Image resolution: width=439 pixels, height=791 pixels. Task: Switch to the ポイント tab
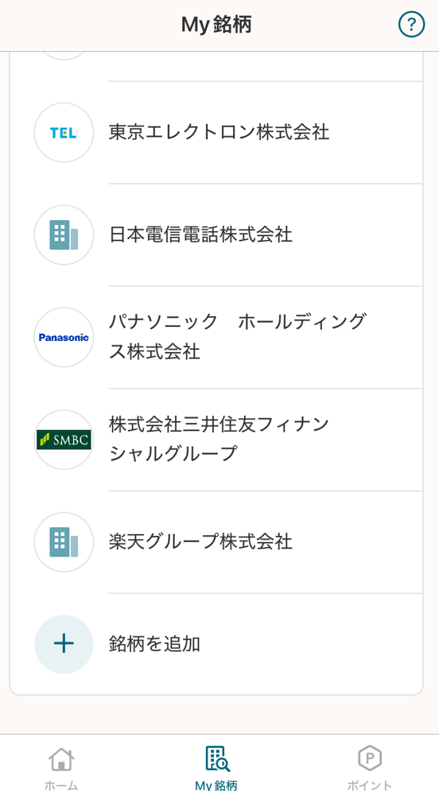click(x=369, y=785)
